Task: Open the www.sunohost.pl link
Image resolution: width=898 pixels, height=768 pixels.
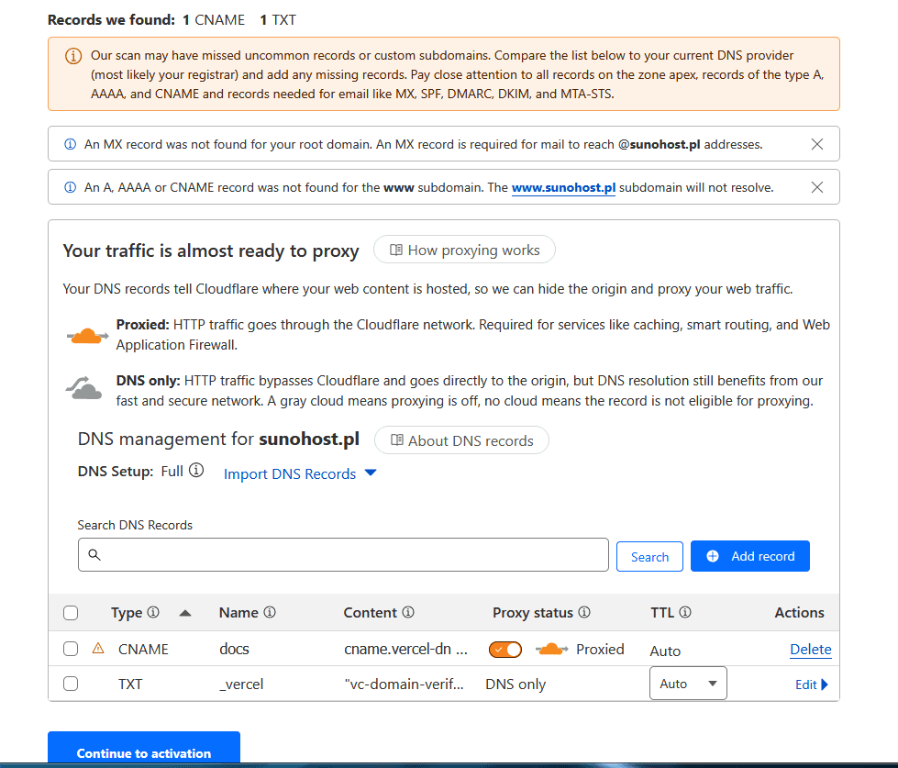Action: 563,187
